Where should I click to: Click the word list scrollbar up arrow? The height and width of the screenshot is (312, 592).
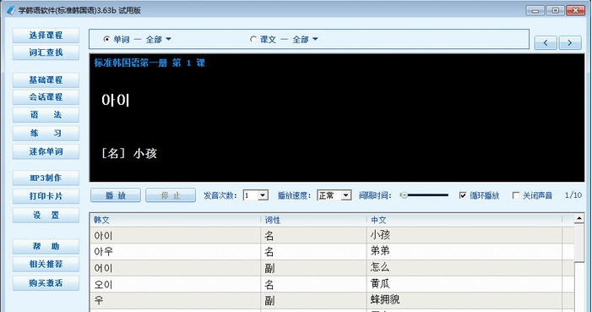pyautogui.click(x=579, y=219)
